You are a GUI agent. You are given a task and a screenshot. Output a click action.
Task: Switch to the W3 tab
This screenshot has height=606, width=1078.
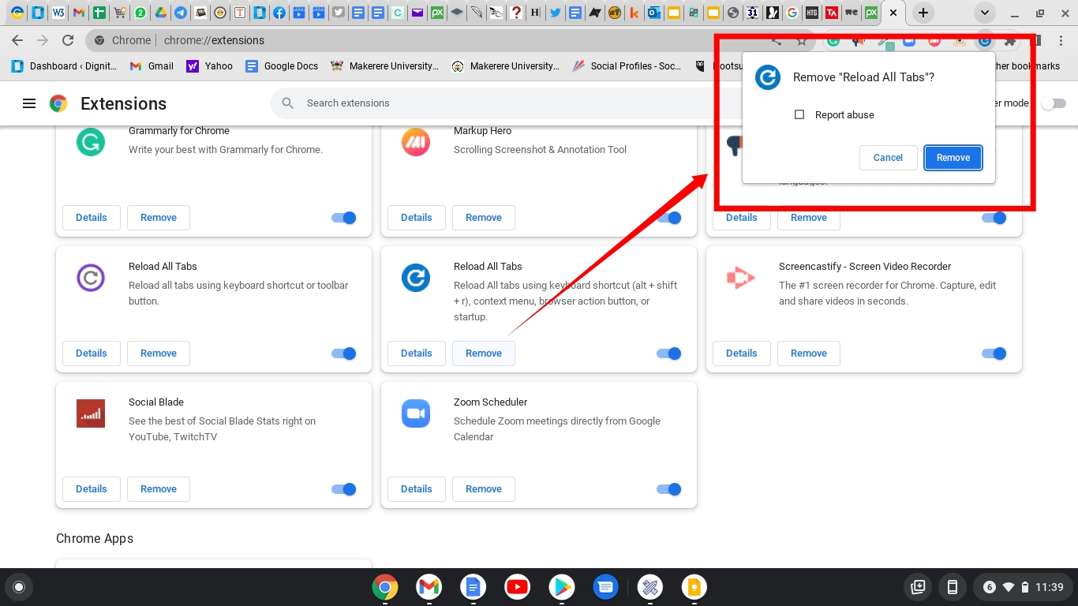tap(58, 13)
